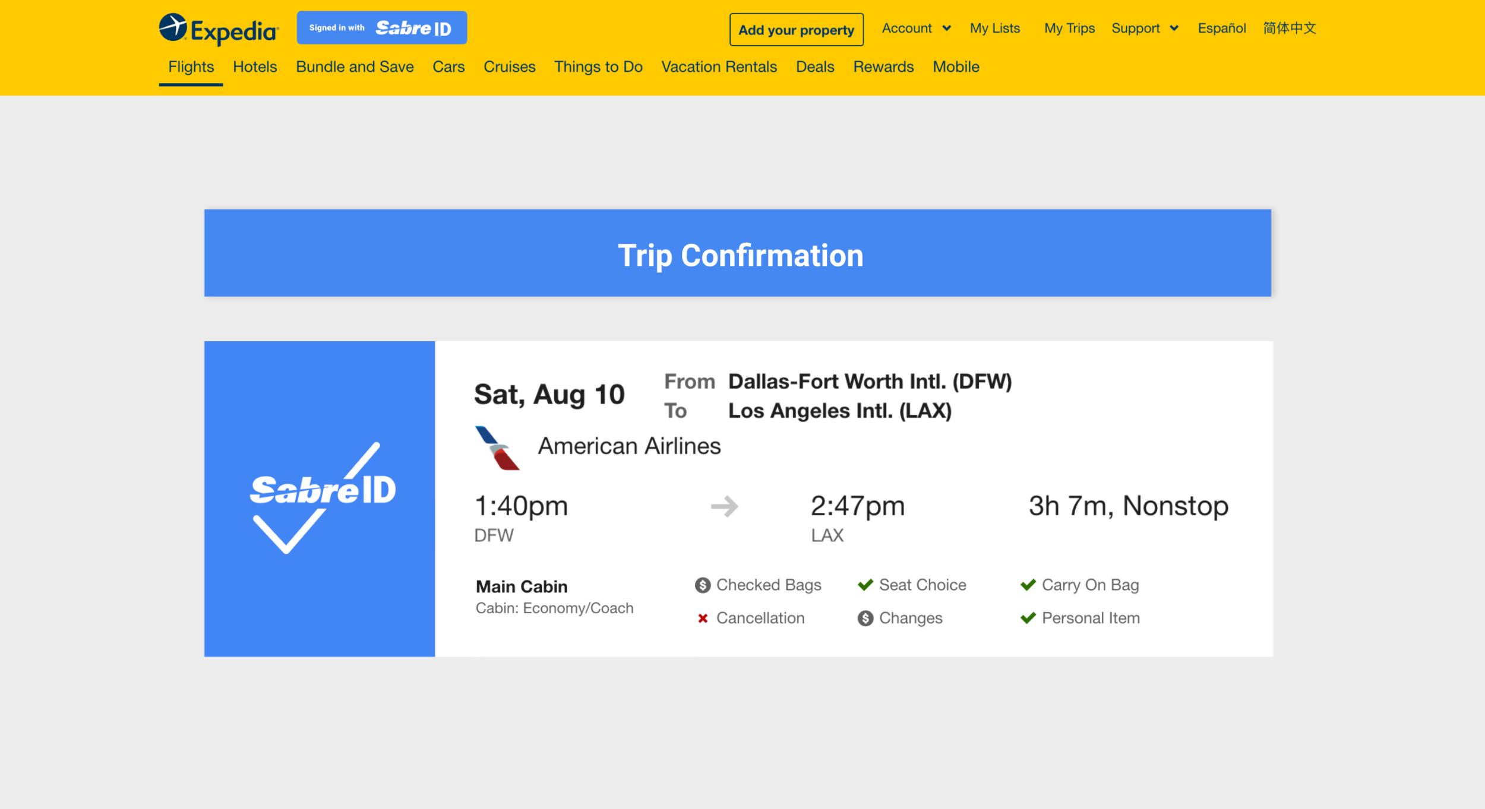Click the Expedia logo
1485x809 pixels.
click(218, 29)
